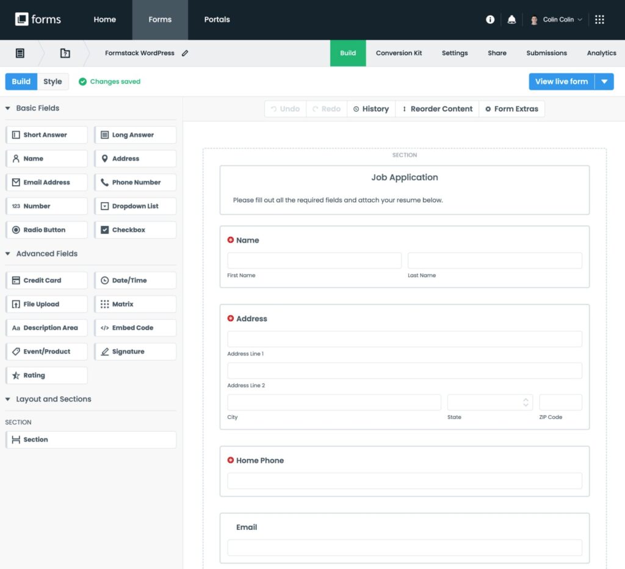Open Form Extras
The width and height of the screenshot is (625, 569).
(x=513, y=109)
